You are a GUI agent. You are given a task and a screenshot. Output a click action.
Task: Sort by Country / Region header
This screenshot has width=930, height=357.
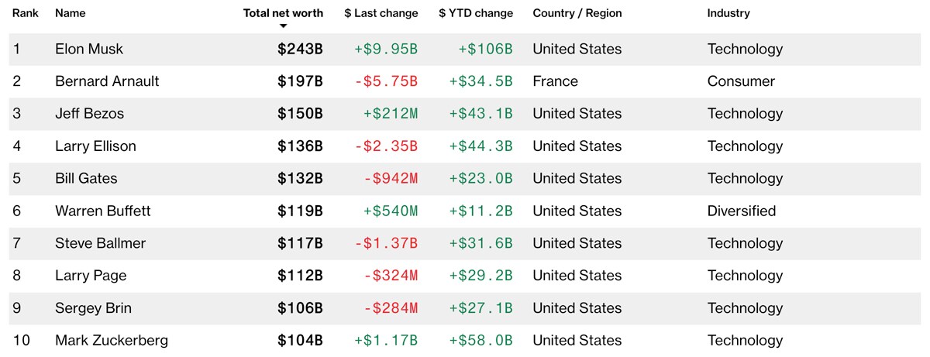click(577, 13)
